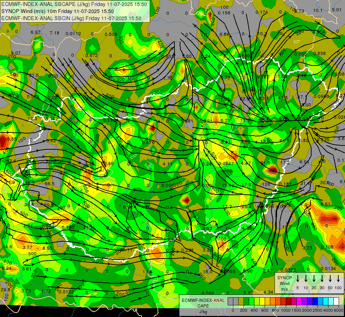This screenshot has width=345, height=317.
Task: Click the map value '0.858'
Action: [x=320, y=53]
